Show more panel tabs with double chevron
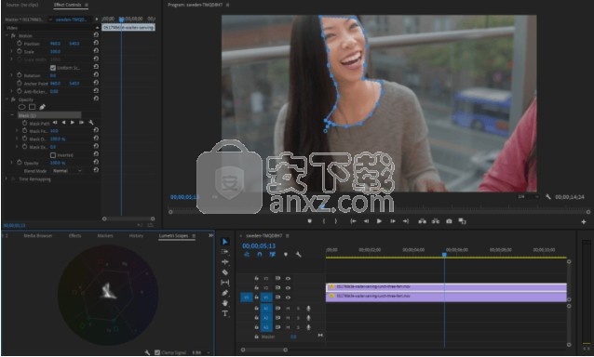The width and height of the screenshot is (594, 357). point(210,235)
